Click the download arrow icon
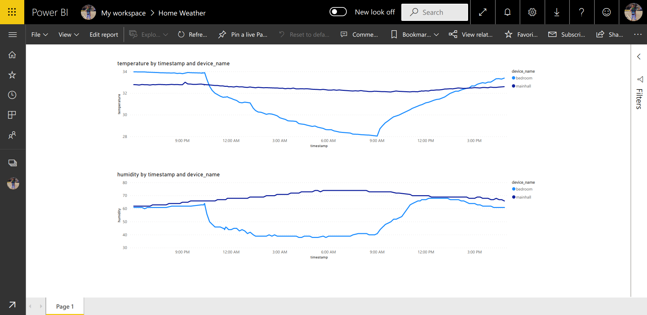The height and width of the screenshot is (315, 647). [557, 12]
